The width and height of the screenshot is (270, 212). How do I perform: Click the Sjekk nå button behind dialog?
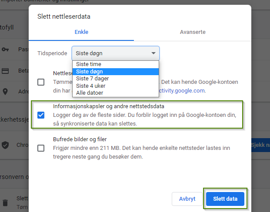coord(260,145)
